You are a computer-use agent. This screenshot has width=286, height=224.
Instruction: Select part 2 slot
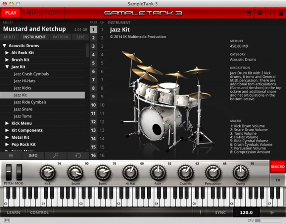(x=93, y=38)
